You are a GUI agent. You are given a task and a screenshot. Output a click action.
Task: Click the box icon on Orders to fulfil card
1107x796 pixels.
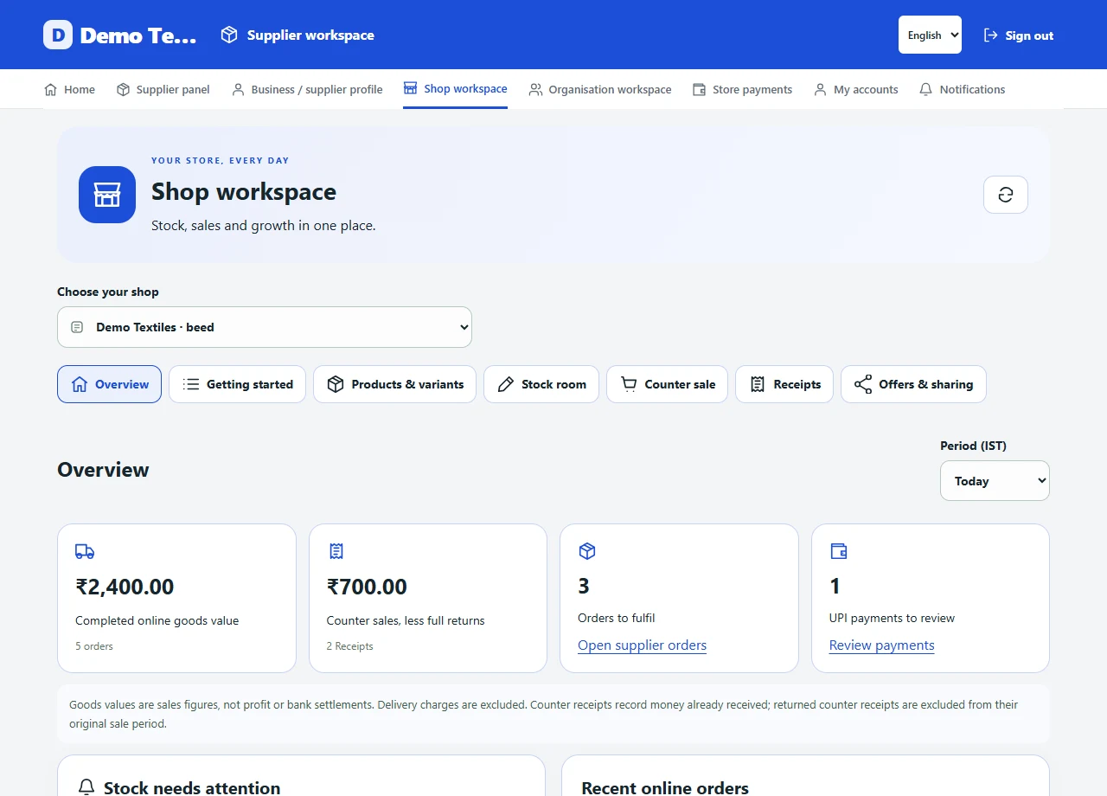(x=587, y=551)
